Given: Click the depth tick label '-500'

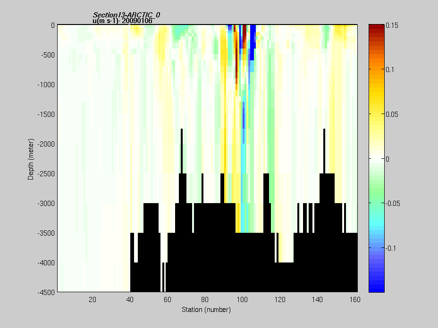Looking at the screenshot, I should [48, 55].
